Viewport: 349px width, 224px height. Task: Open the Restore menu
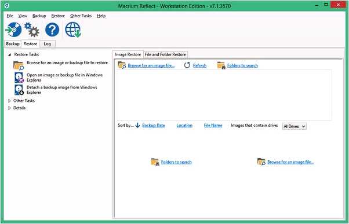click(58, 16)
